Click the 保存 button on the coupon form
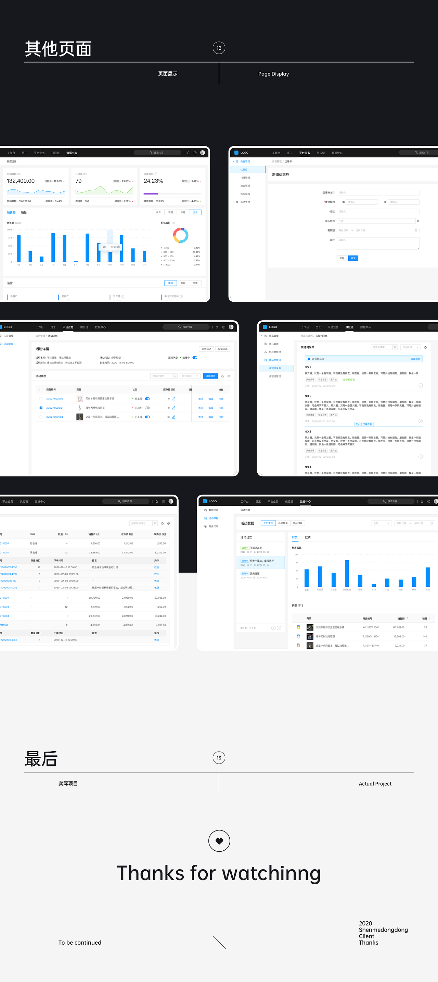Screen dimensions: 438x982 [x=342, y=258]
